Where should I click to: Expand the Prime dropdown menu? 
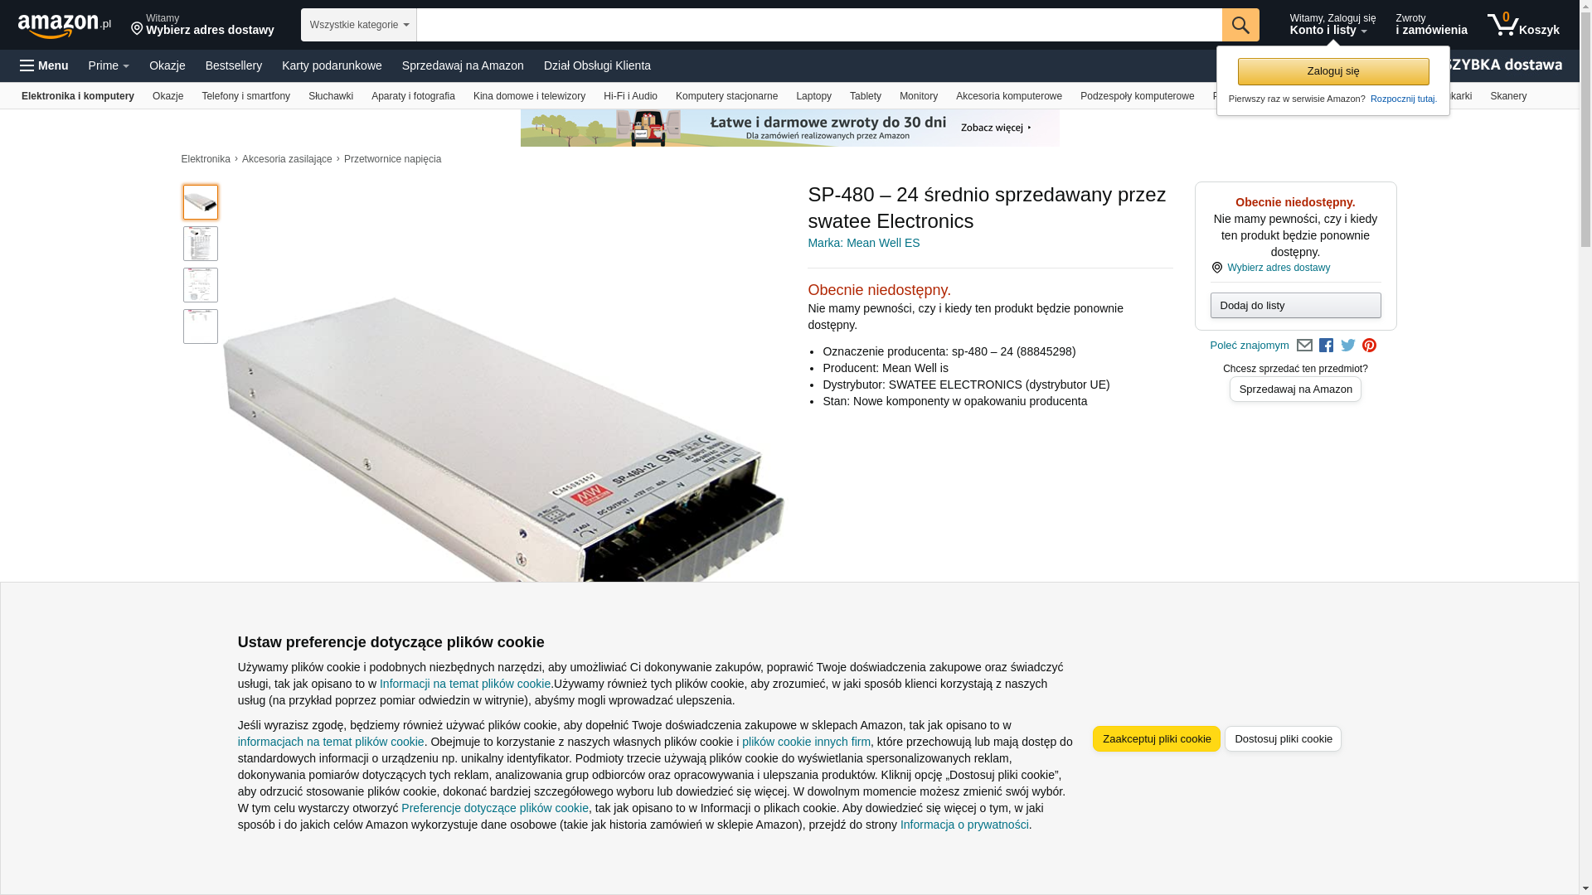coord(109,65)
